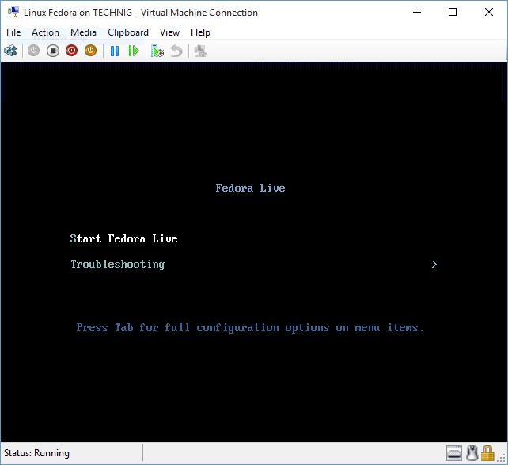Viewport: 508px width, 465px height.
Task: Shut down the VM using the red icon
Action: click(71, 51)
